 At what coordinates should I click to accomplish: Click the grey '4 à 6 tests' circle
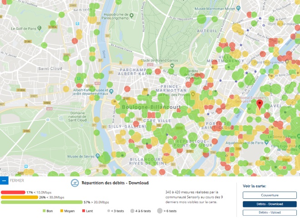click(x=131, y=211)
